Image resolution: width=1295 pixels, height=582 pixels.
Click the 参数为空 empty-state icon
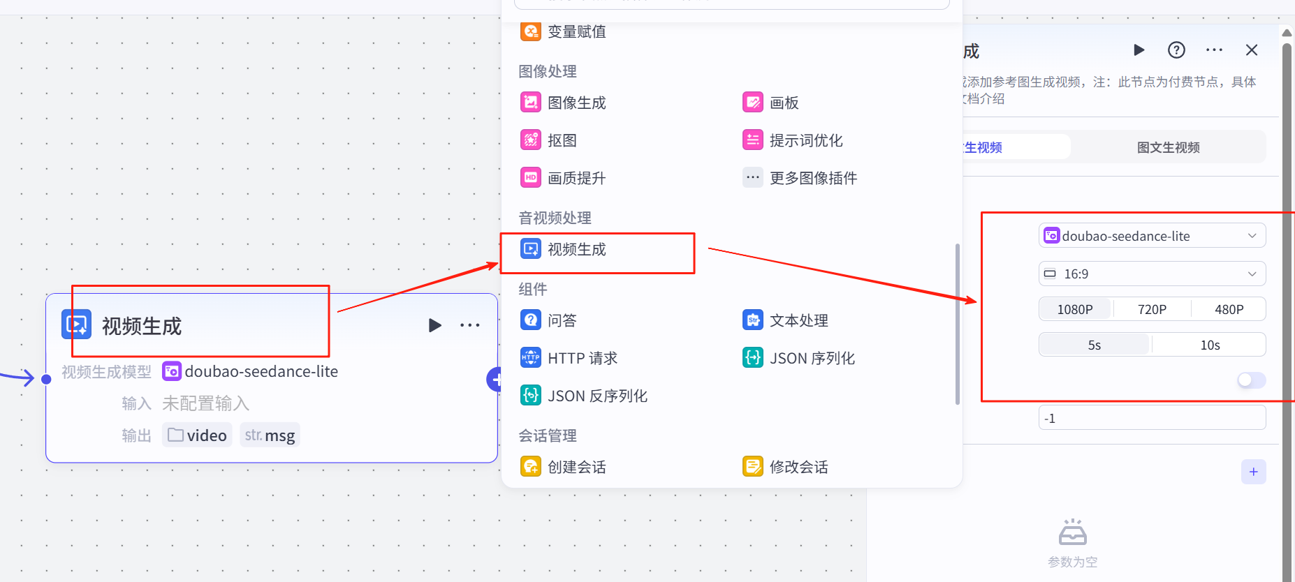click(x=1072, y=532)
